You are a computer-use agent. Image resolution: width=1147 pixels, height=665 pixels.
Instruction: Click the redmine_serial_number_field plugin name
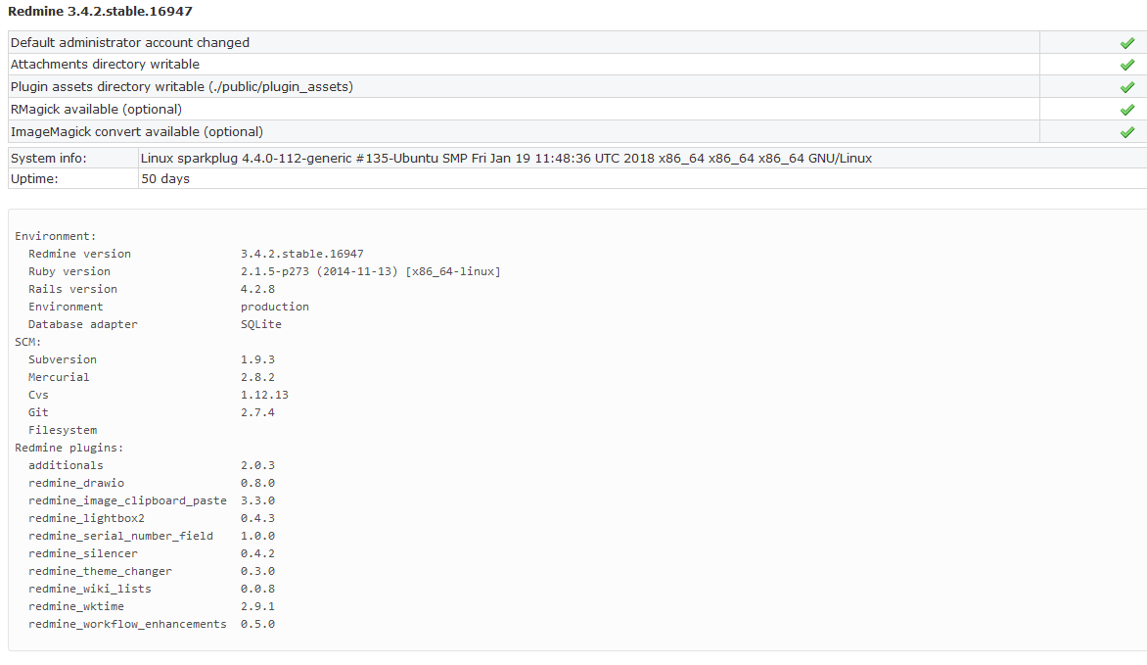pos(120,536)
